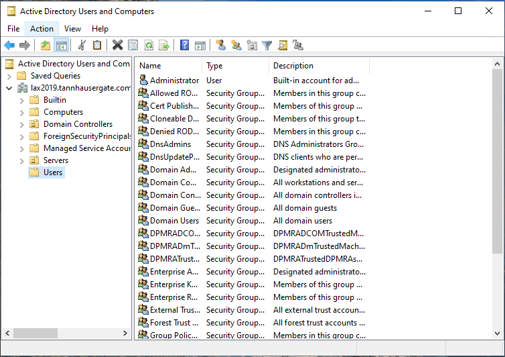505x357 pixels.
Task: Open Help via blue question mark icon
Action: click(x=184, y=46)
